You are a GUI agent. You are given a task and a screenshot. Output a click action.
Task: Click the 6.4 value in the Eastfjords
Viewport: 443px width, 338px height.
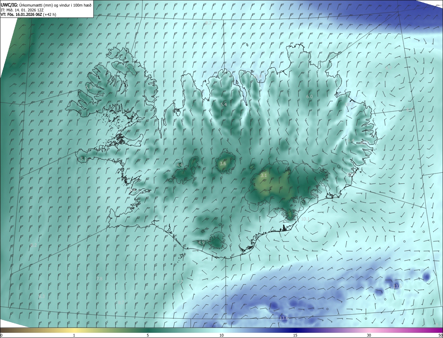[x=351, y=141]
